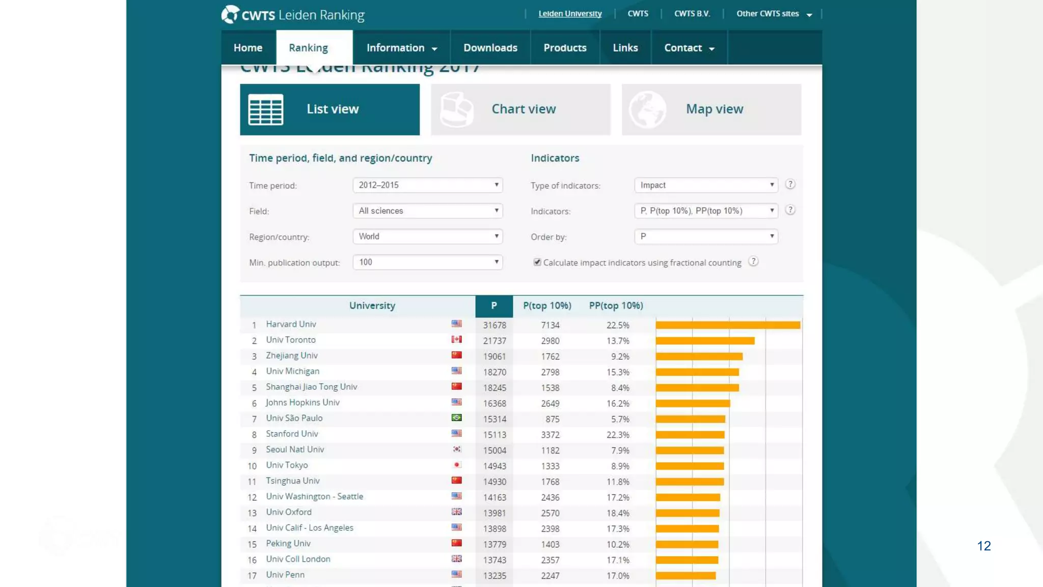Click the CWTS Leiden Ranking logo

point(293,15)
